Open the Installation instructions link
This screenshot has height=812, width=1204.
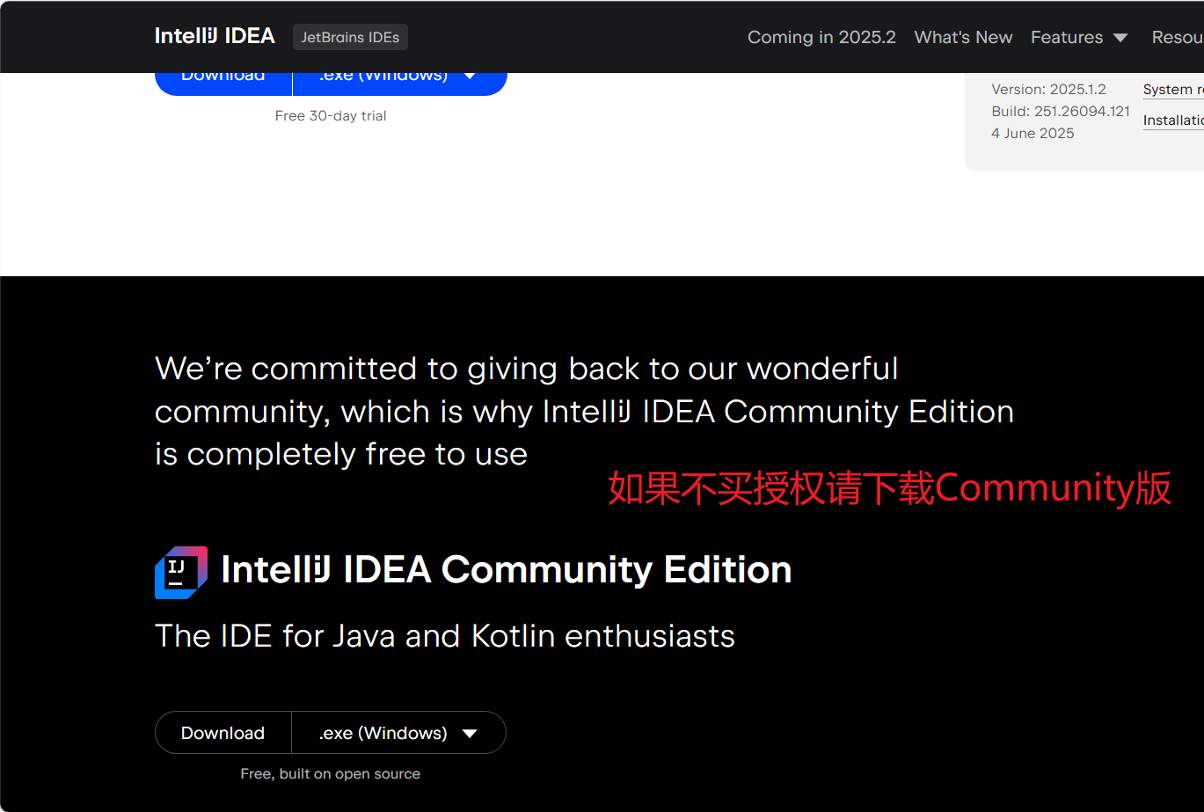(x=1173, y=121)
